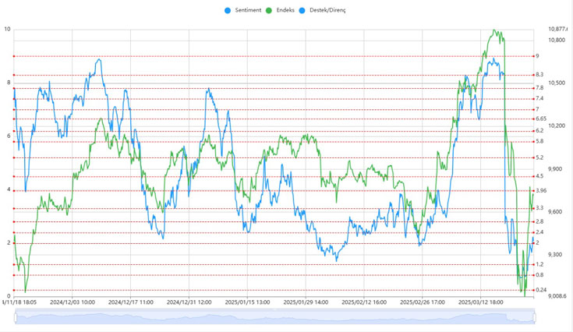Click the 5.2 level marker label

coord(539,157)
